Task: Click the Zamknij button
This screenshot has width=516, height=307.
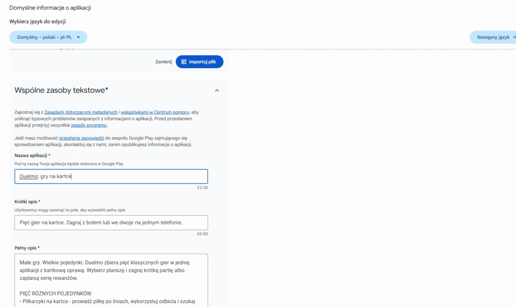Action: coord(163,62)
